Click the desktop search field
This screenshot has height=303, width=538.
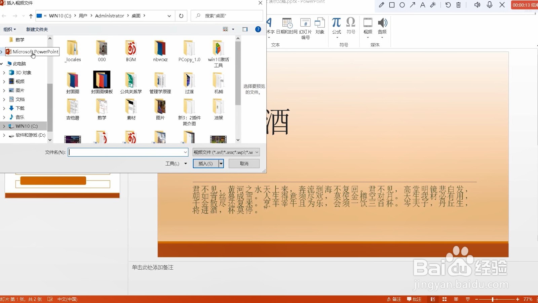click(x=227, y=16)
